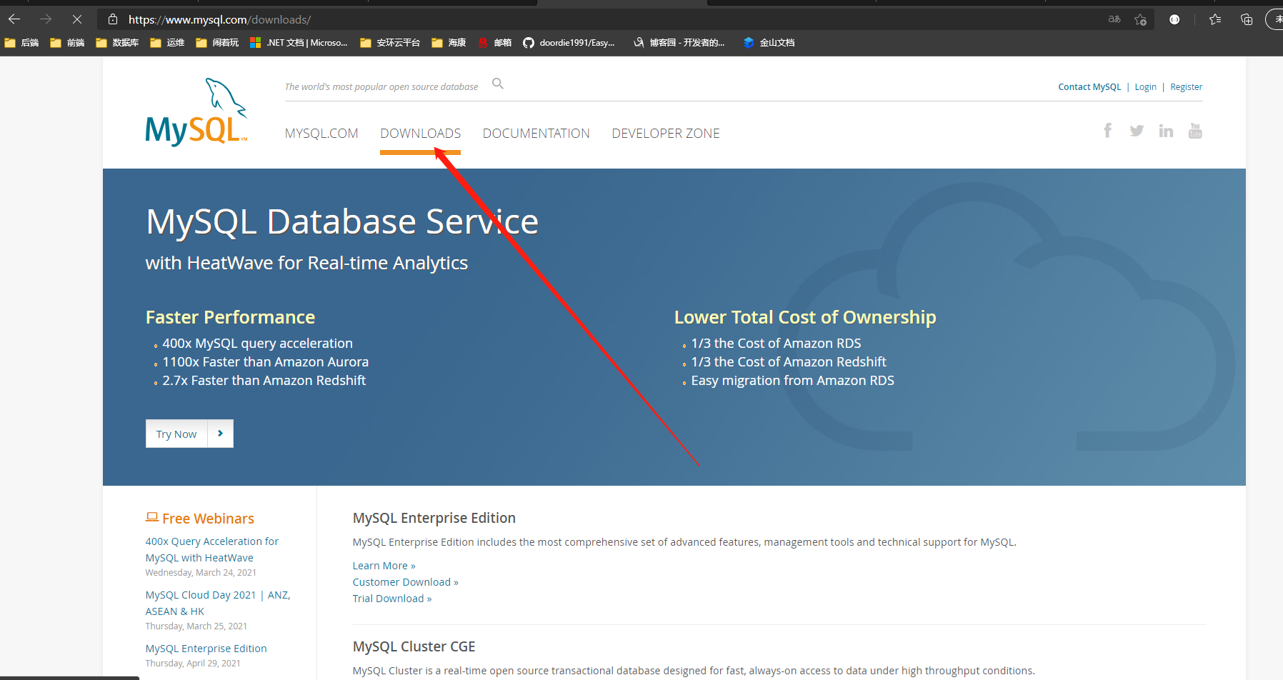Open the 博客园 bookmark
The height and width of the screenshot is (680, 1283).
[x=679, y=43]
